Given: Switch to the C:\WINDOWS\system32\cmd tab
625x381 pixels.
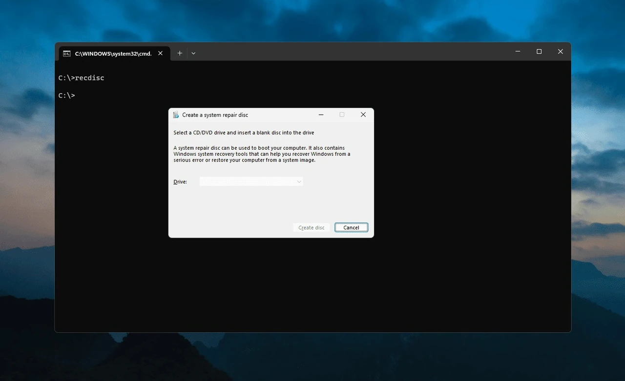Looking at the screenshot, I should point(115,54).
